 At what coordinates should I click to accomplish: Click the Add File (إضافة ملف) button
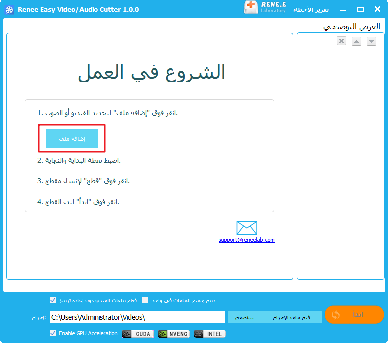72,138
